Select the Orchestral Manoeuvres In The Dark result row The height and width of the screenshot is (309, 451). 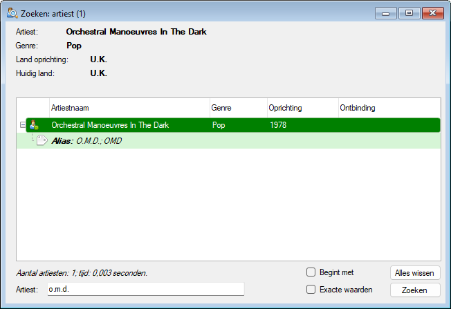click(233, 125)
